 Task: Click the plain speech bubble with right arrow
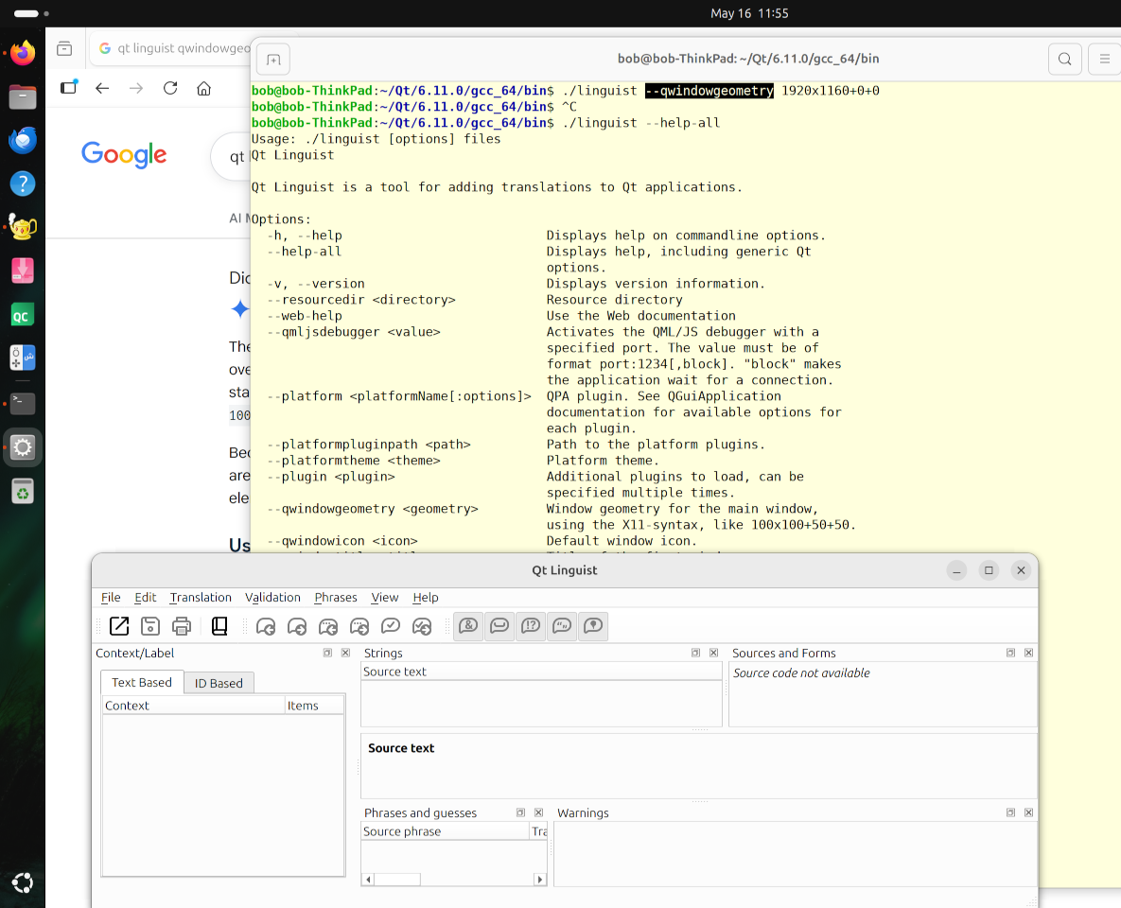297,626
